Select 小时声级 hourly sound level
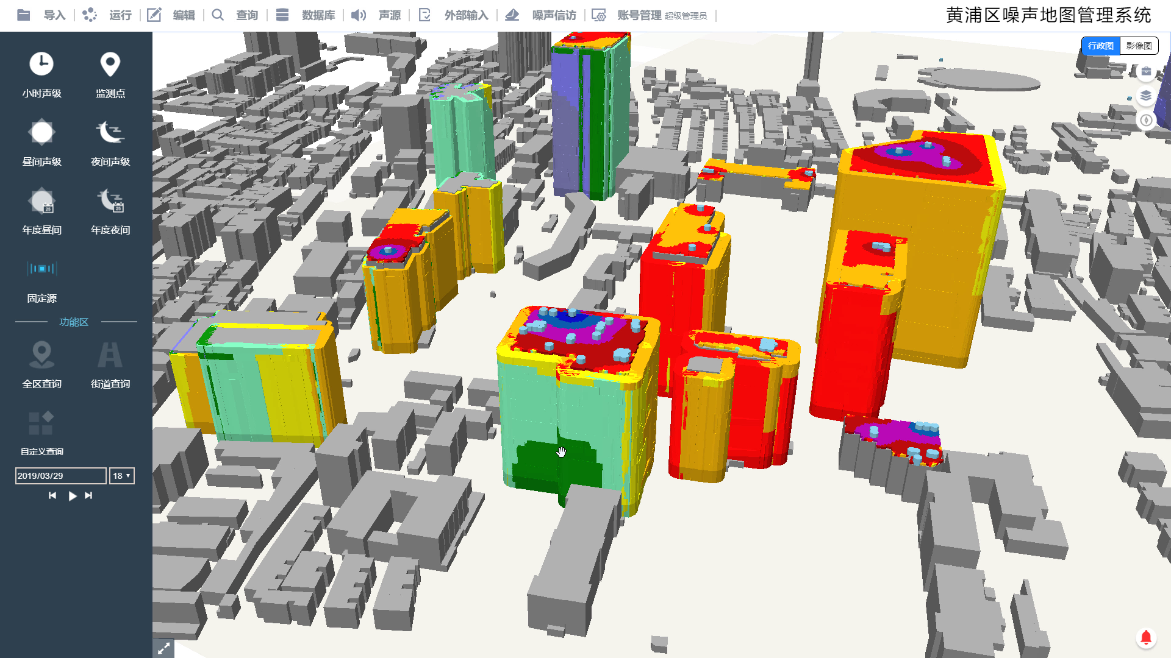1171x658 pixels. coord(41,76)
